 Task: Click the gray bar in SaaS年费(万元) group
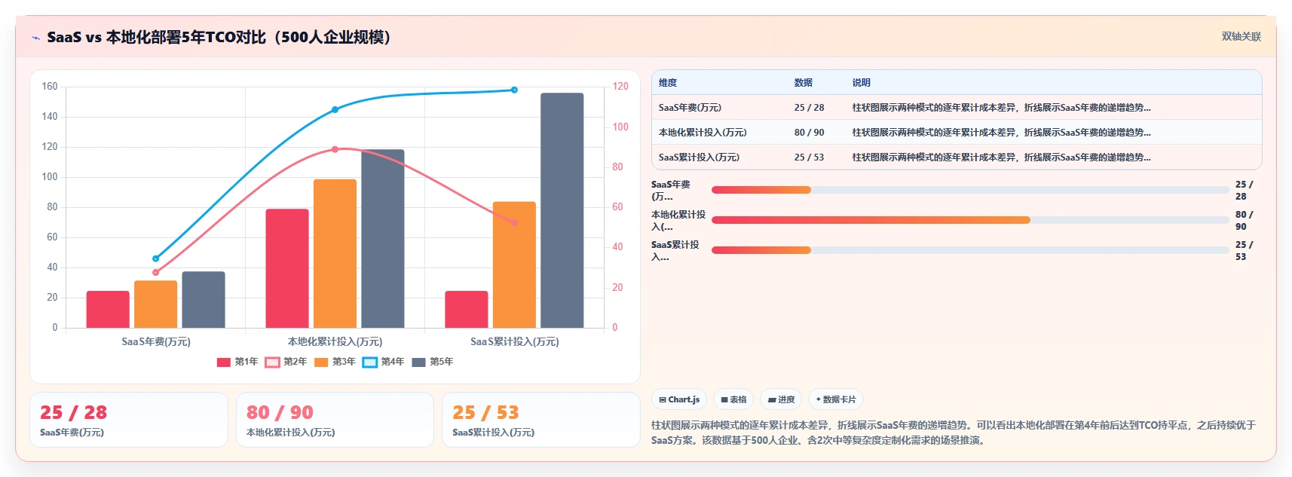(204, 300)
